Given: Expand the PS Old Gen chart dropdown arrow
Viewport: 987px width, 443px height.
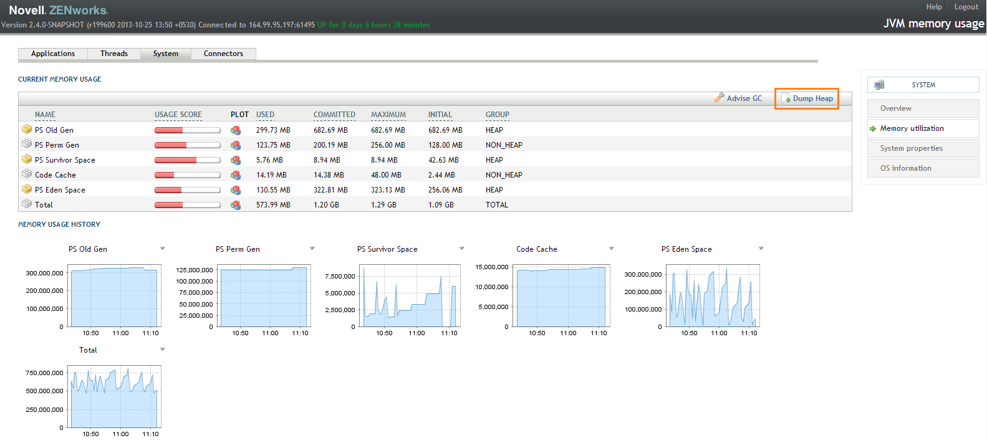Looking at the screenshot, I should click(163, 249).
